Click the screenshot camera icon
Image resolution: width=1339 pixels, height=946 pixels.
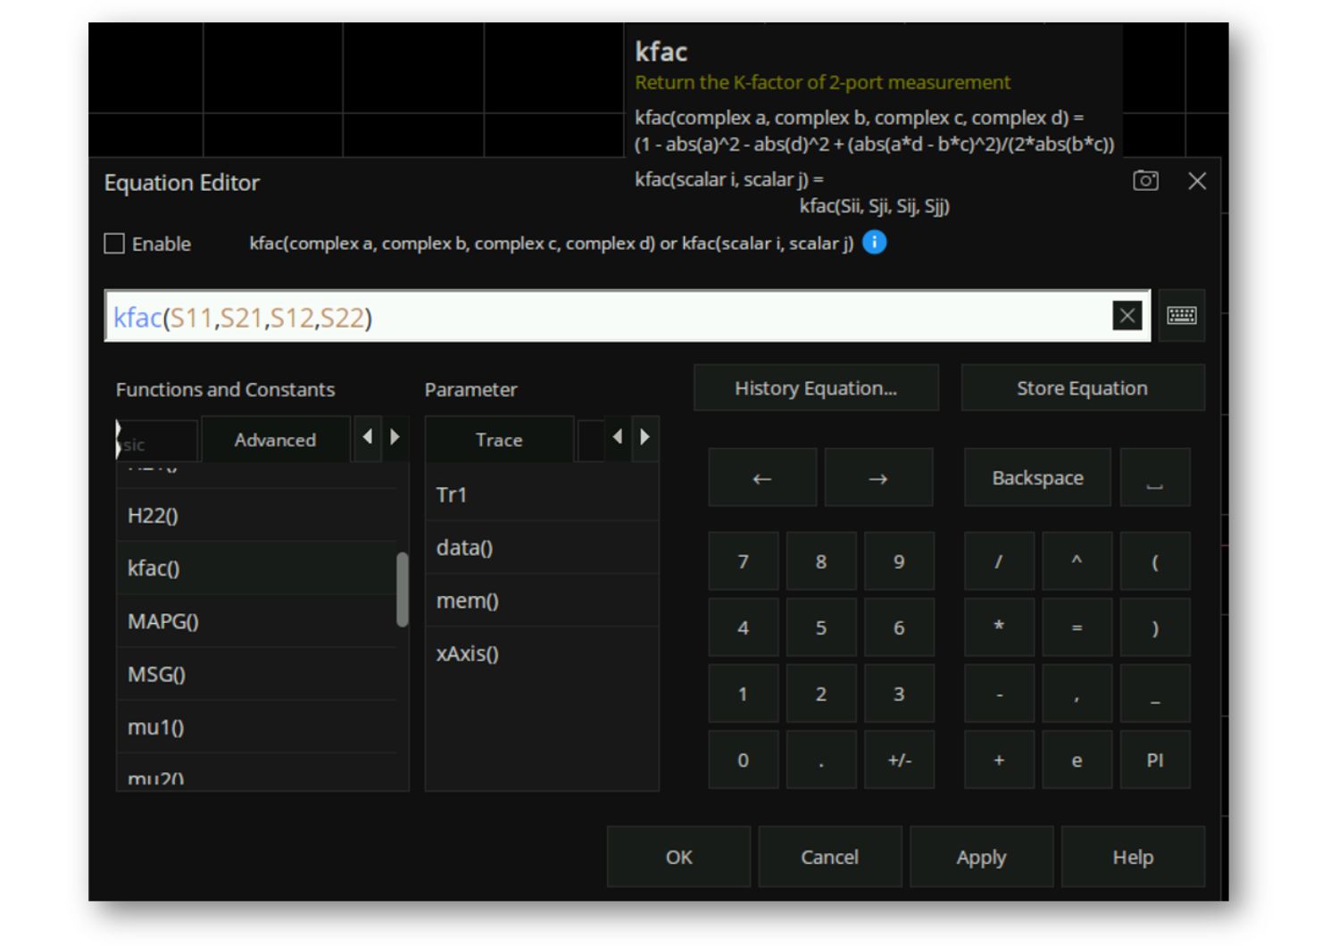(x=1145, y=181)
